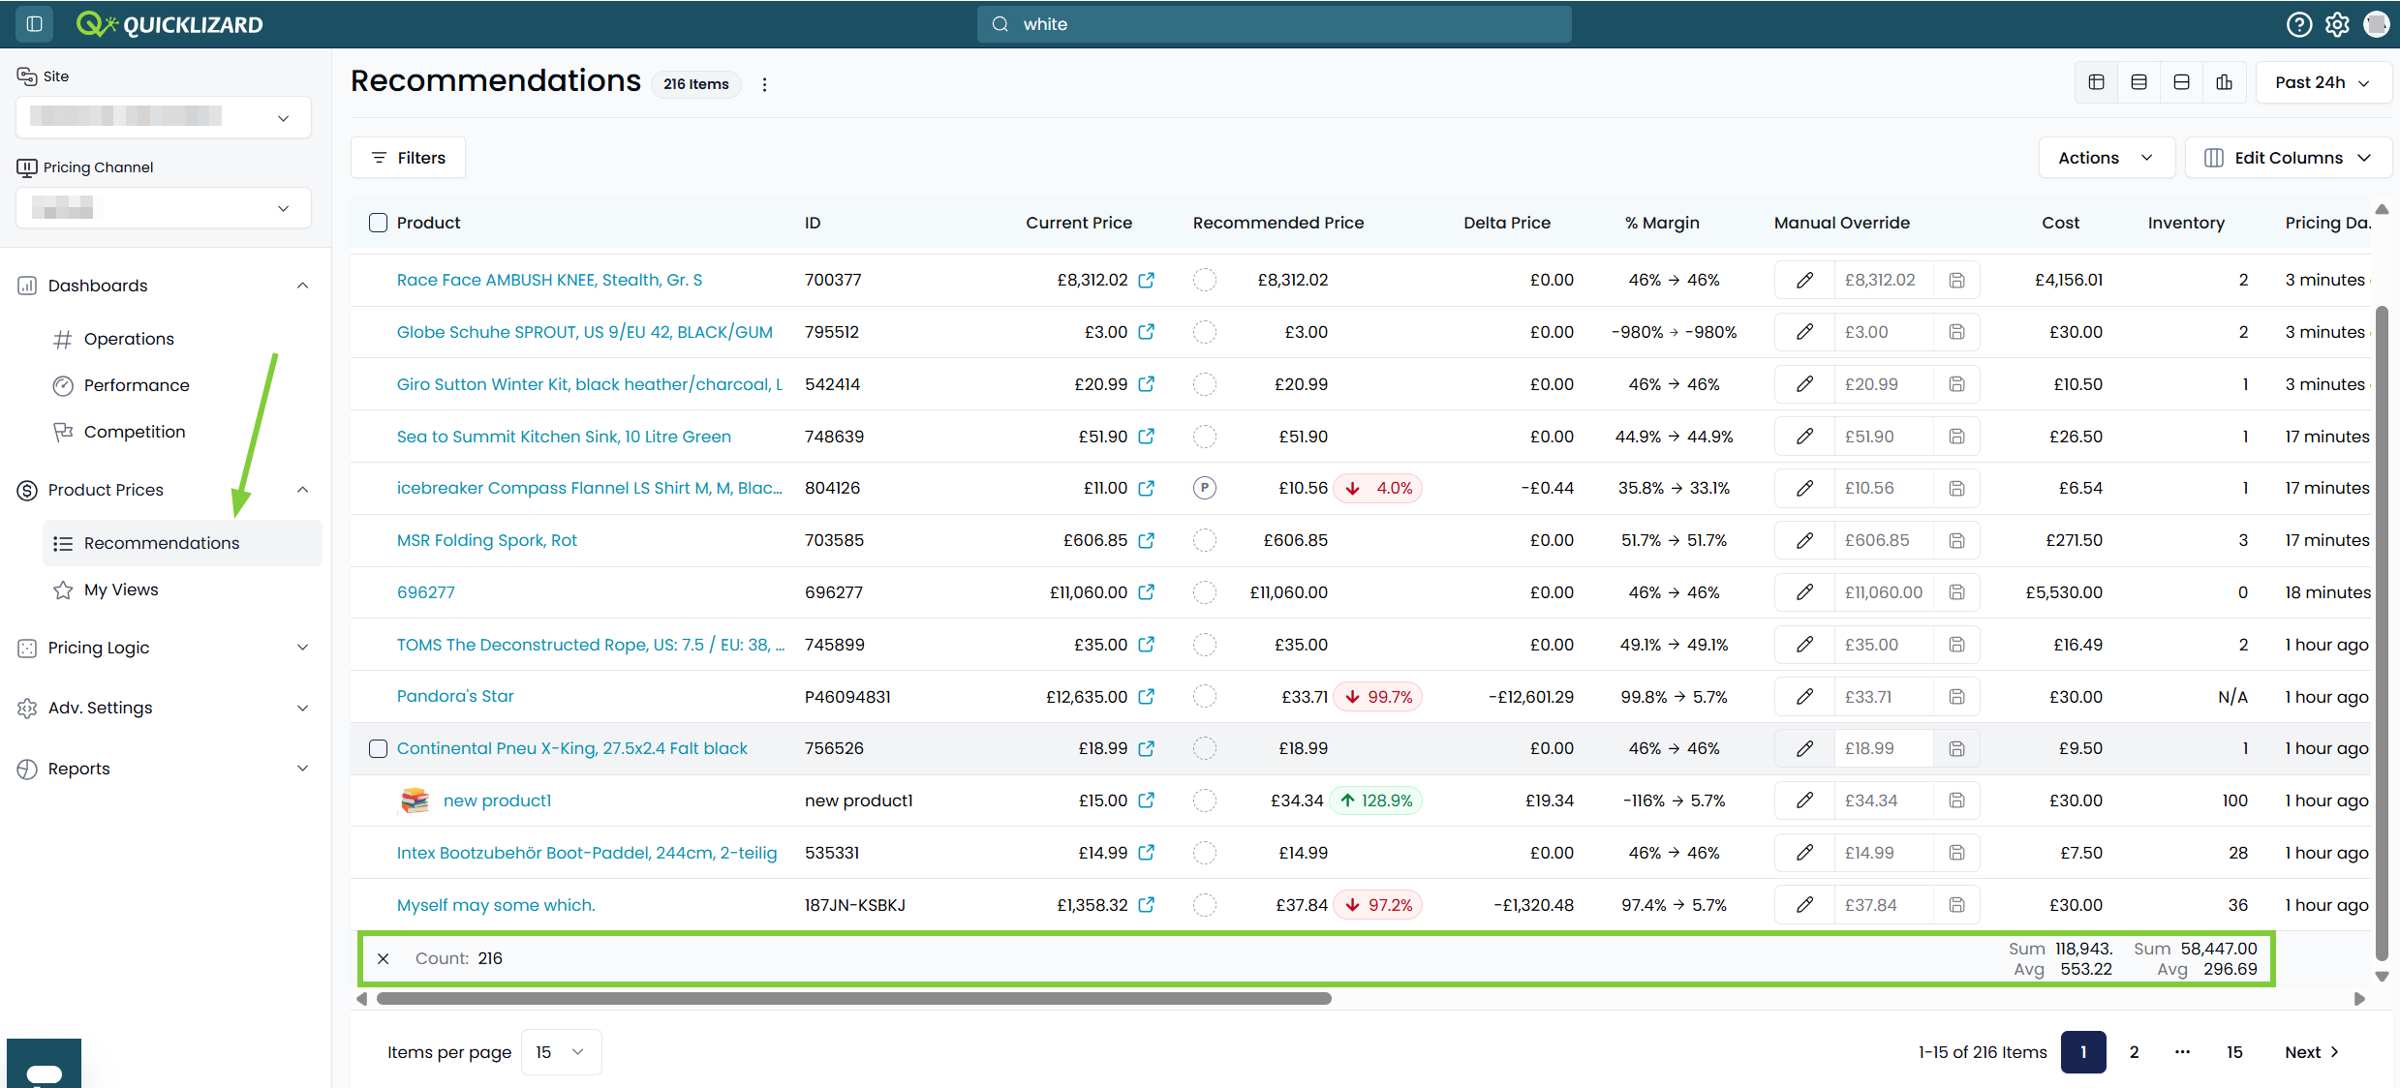This screenshot has height=1088, width=2400.
Task: Open the three-dot menu beside 216 Items
Action: click(x=764, y=84)
